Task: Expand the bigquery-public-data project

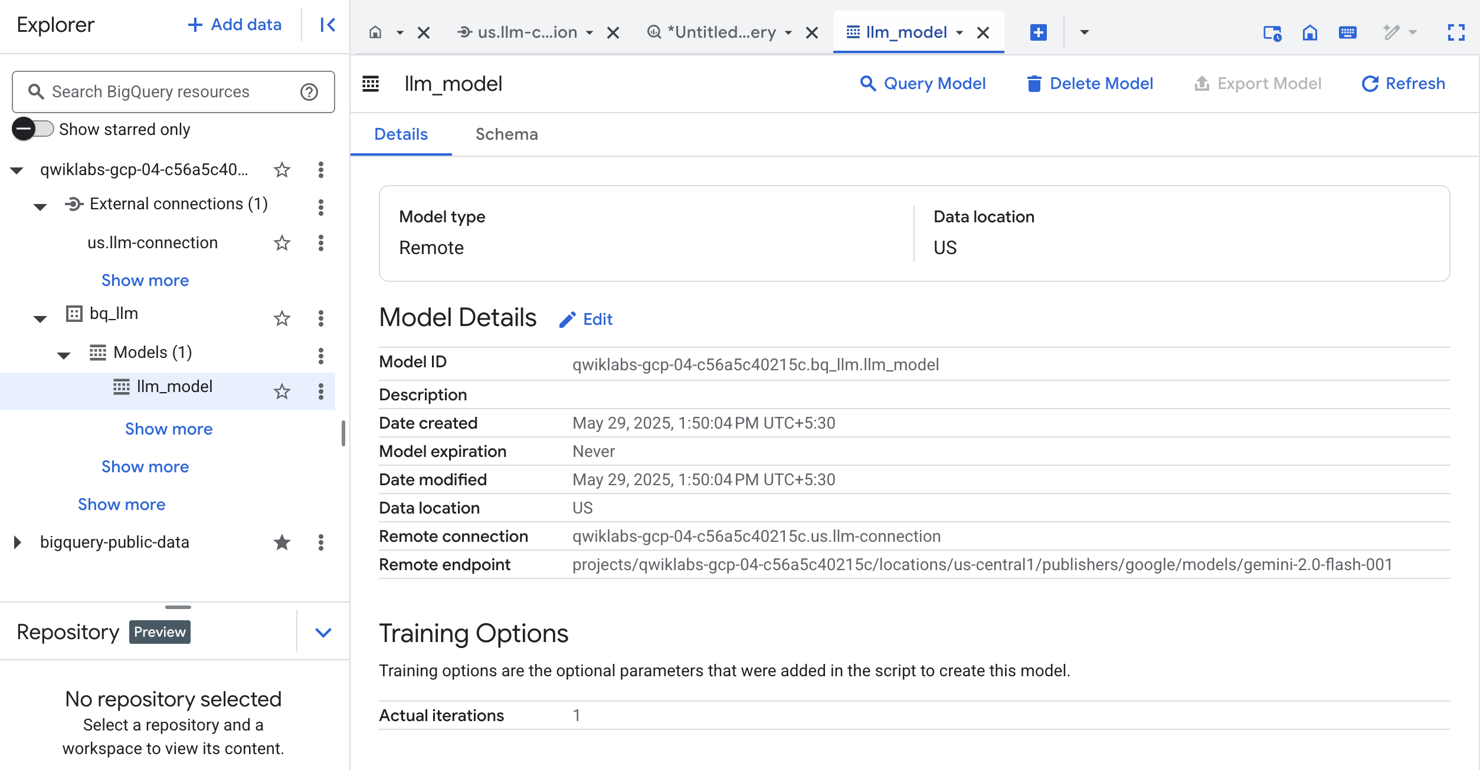Action: 17,542
